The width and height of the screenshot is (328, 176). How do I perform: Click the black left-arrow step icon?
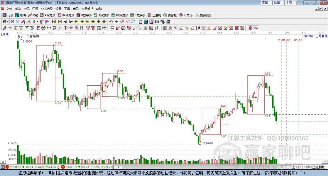click(x=65, y=22)
